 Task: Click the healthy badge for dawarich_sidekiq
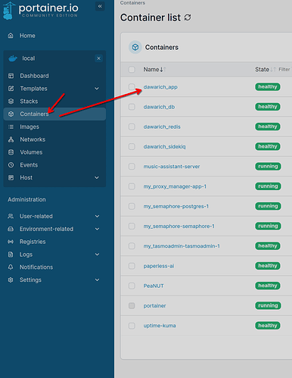268,146
